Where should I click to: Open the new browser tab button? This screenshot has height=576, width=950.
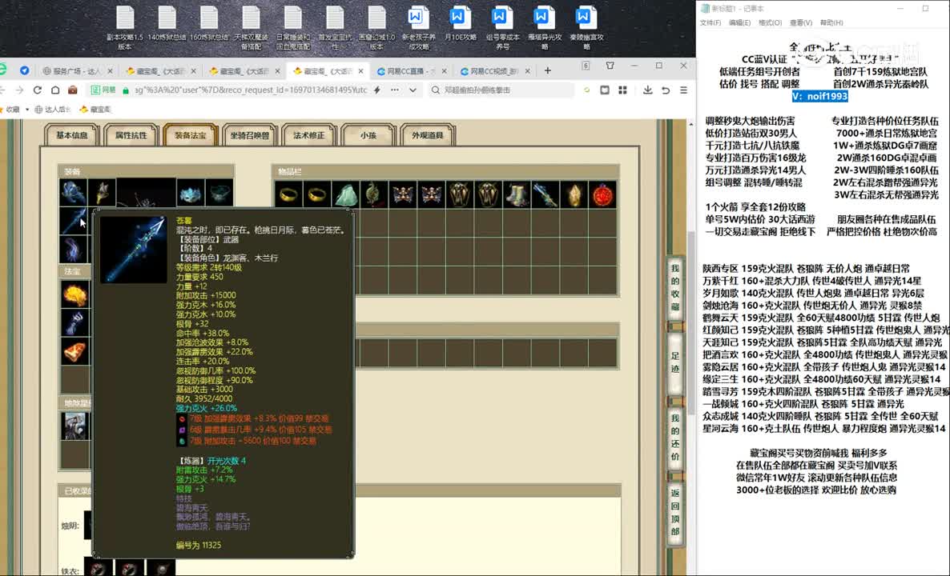(x=548, y=70)
